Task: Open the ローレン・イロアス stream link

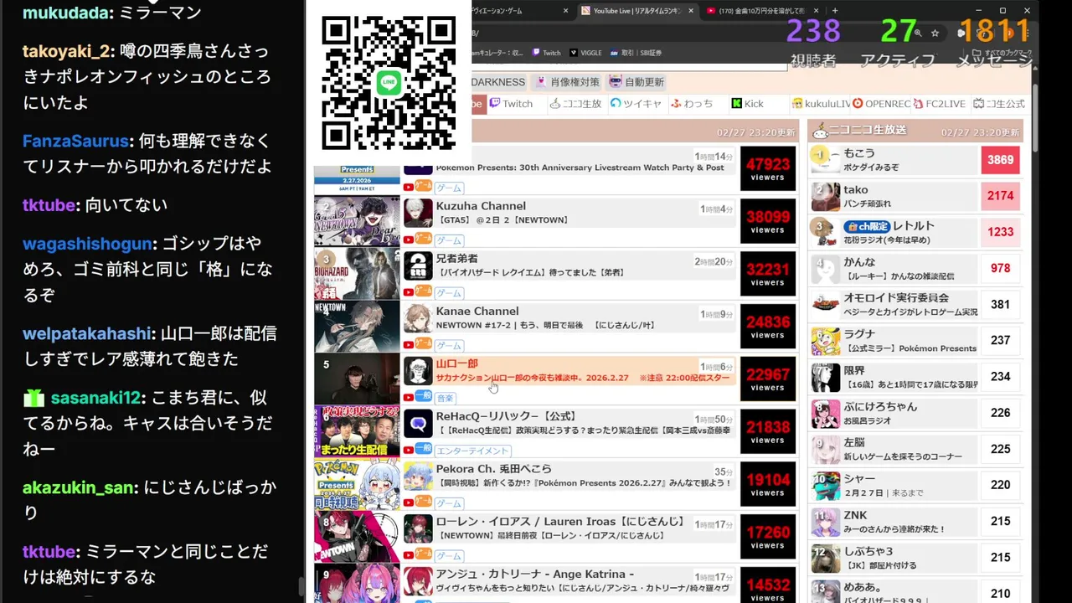Action: click(560, 522)
